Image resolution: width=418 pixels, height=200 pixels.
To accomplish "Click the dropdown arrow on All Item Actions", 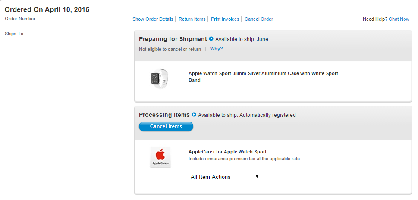I will click(257, 177).
